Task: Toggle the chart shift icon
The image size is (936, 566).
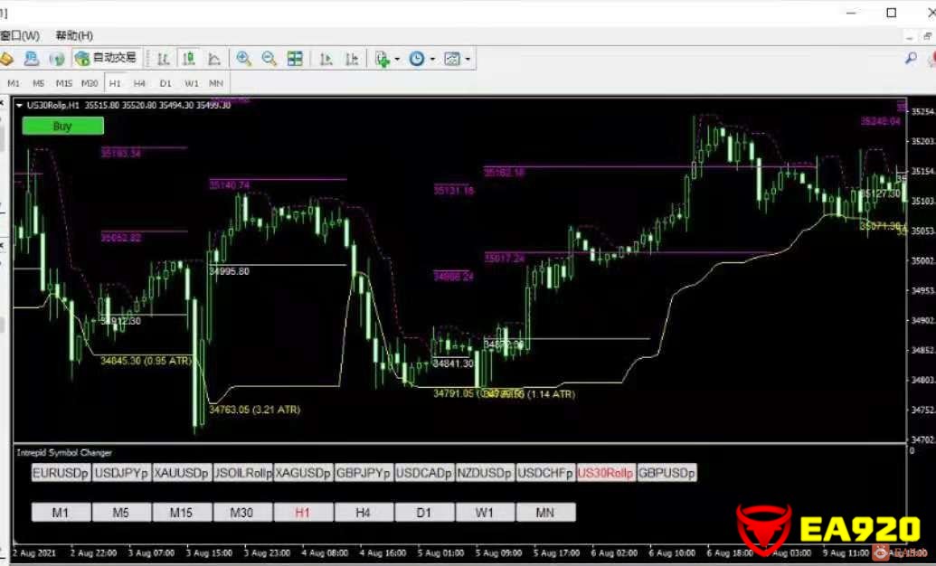Action: [352, 59]
